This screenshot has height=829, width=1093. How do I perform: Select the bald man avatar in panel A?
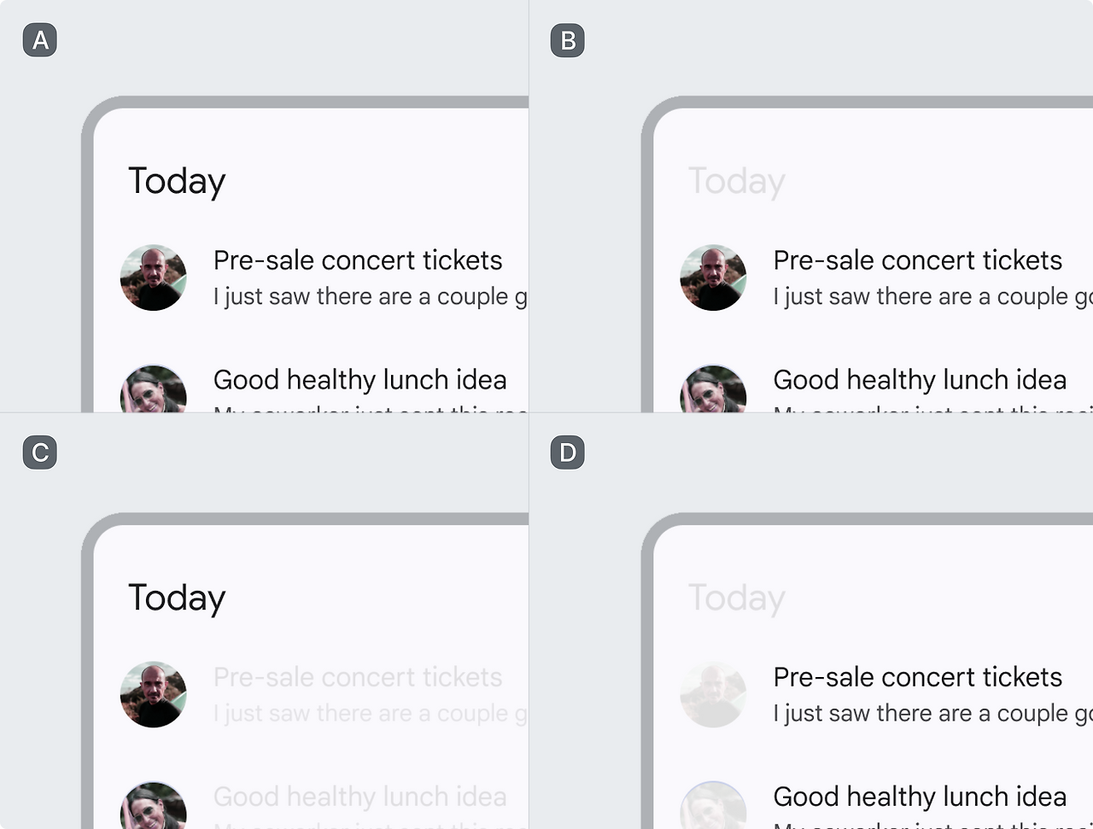tap(154, 277)
